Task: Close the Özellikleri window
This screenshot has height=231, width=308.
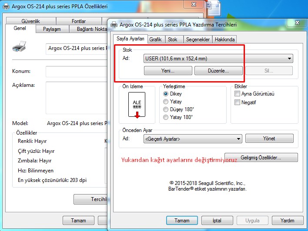Action: pos(194,4)
